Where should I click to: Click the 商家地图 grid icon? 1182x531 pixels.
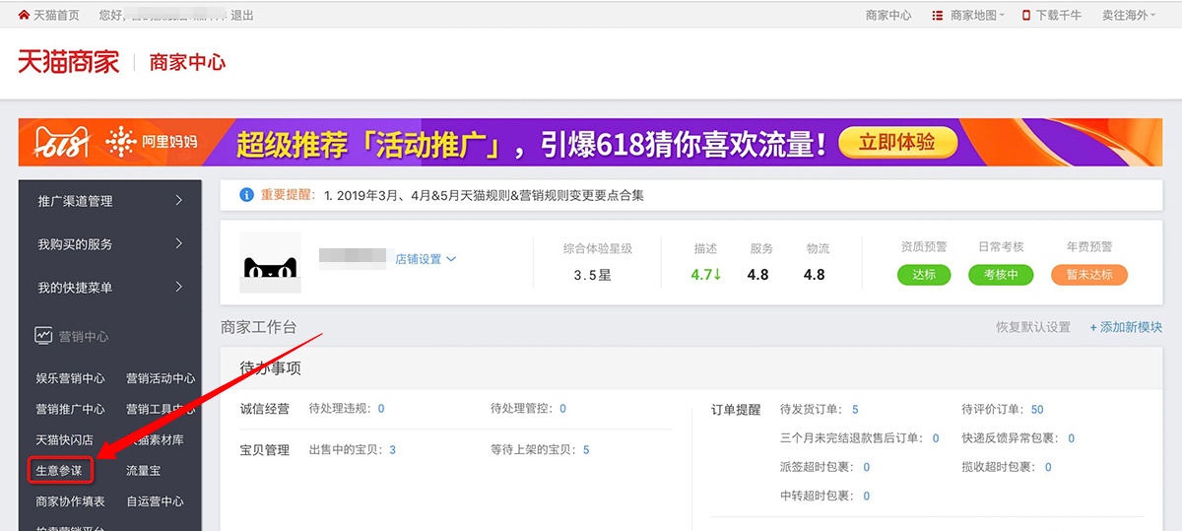tap(937, 15)
